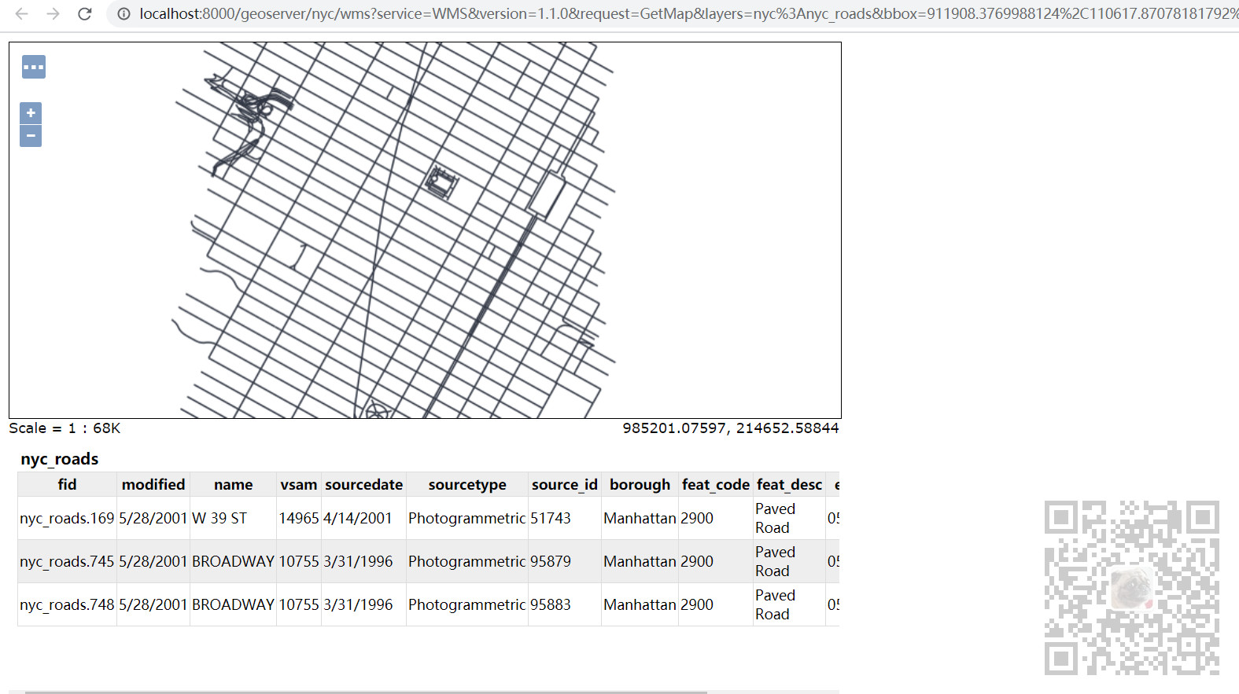Click the feat_desc column header
The height and width of the screenshot is (694, 1239).
[x=790, y=484]
